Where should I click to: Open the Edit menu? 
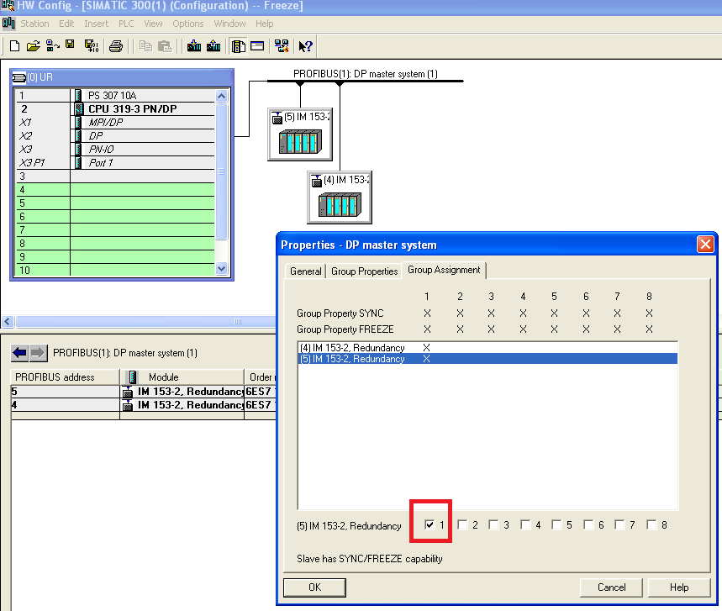coord(66,24)
